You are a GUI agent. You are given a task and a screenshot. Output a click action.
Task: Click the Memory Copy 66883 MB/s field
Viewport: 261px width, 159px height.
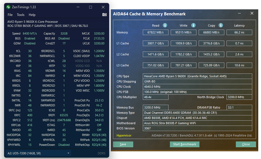coord(211,32)
